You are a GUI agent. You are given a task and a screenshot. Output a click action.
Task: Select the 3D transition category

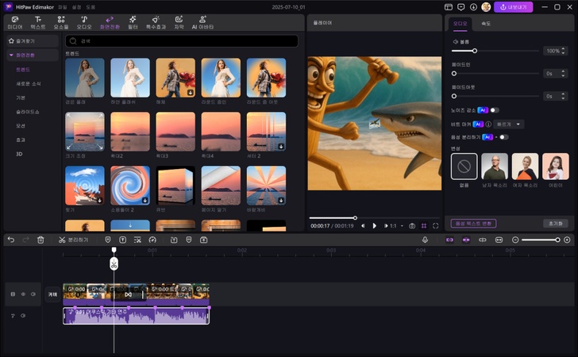[19, 154]
